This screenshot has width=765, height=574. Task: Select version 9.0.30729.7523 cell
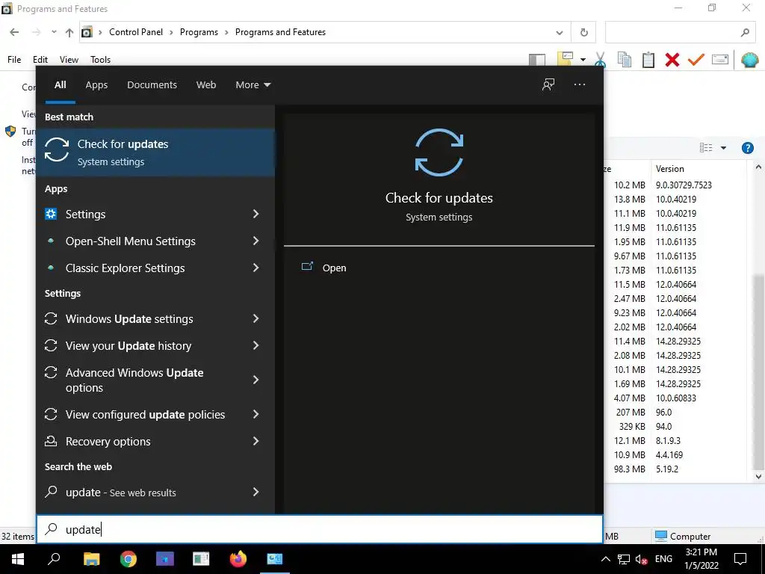point(684,185)
